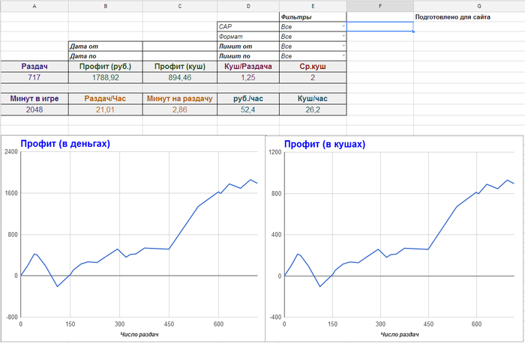Viewport: 525px width, 343px height.
Task: Click the Фильтры header cell
Action: (313, 16)
